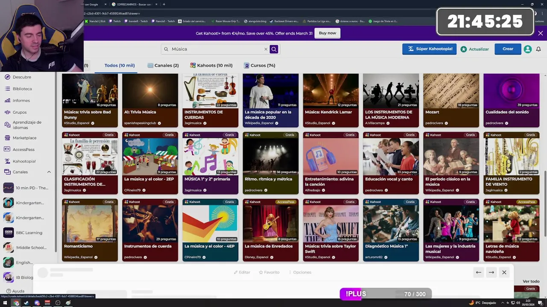Open new browser tab with plus
The width and height of the screenshot is (547, 307).
pos(164,4)
